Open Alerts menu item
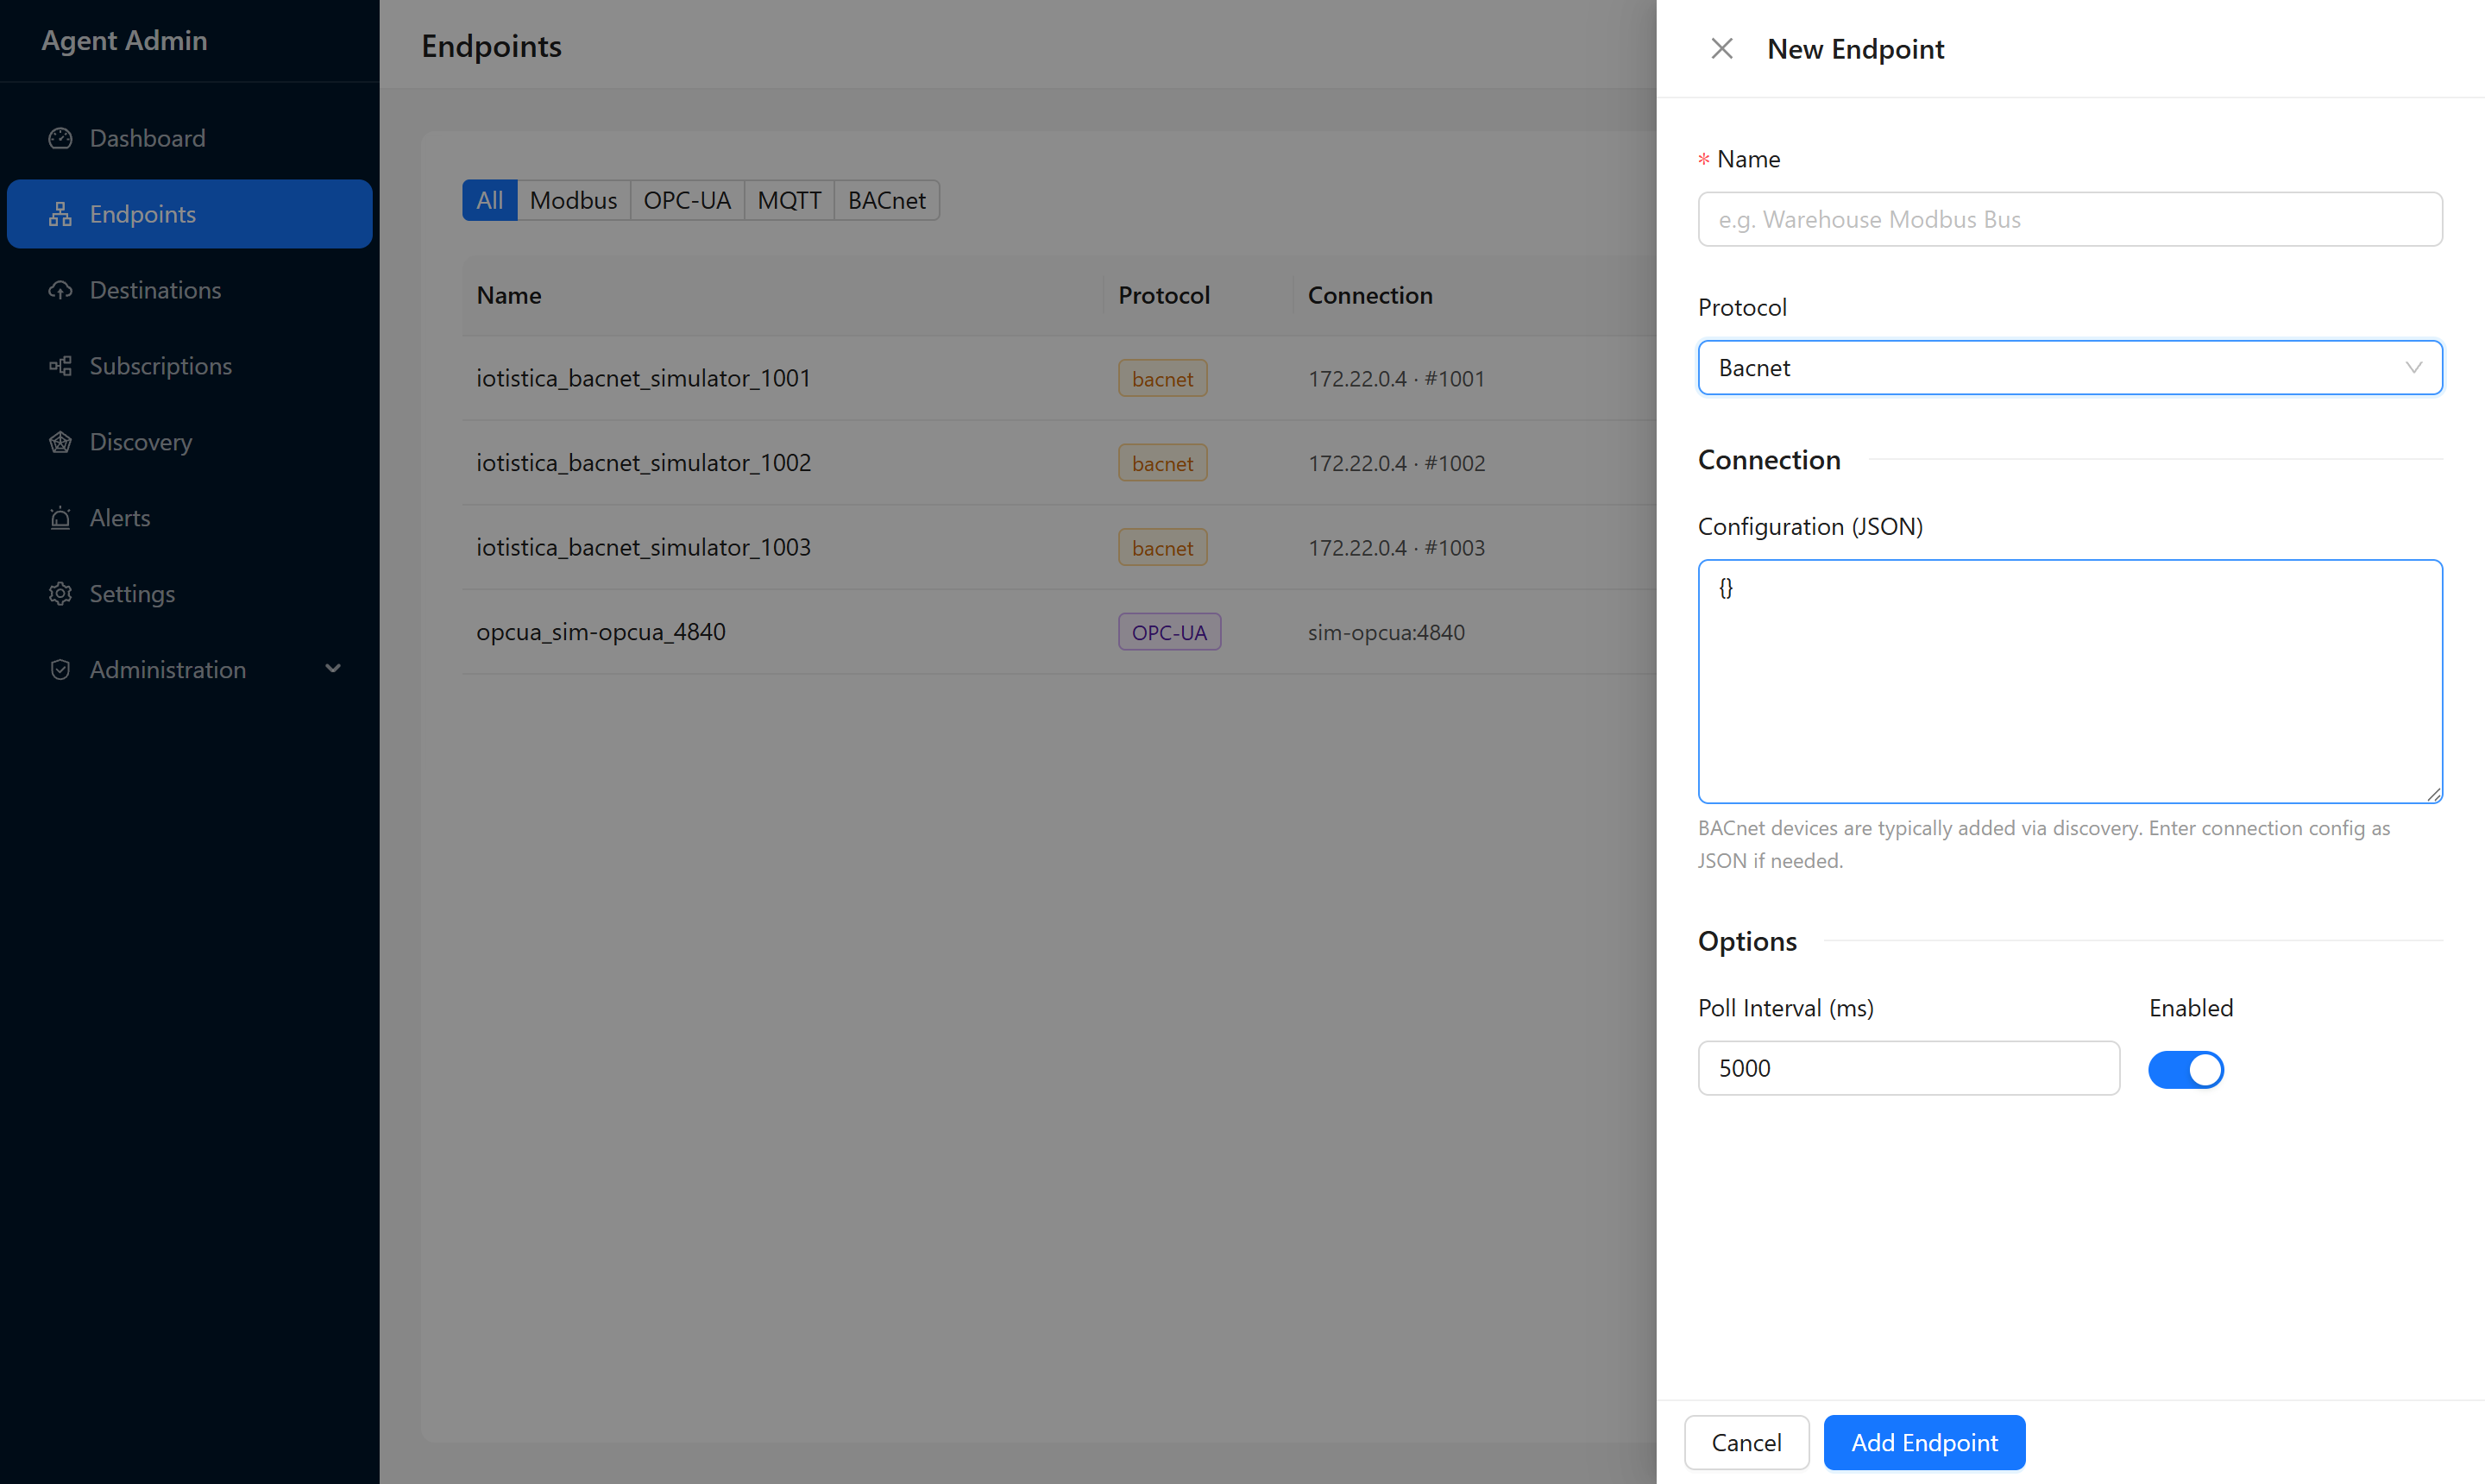The image size is (2485, 1484). (x=189, y=518)
